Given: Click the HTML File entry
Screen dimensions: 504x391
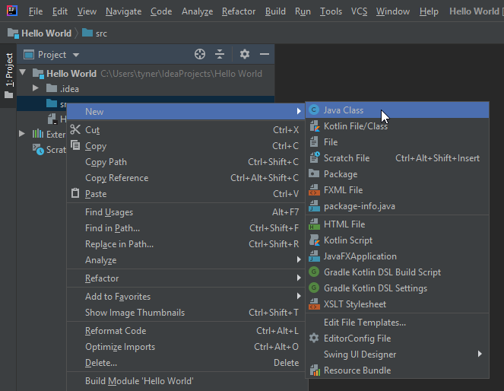Looking at the screenshot, I should [x=344, y=224].
